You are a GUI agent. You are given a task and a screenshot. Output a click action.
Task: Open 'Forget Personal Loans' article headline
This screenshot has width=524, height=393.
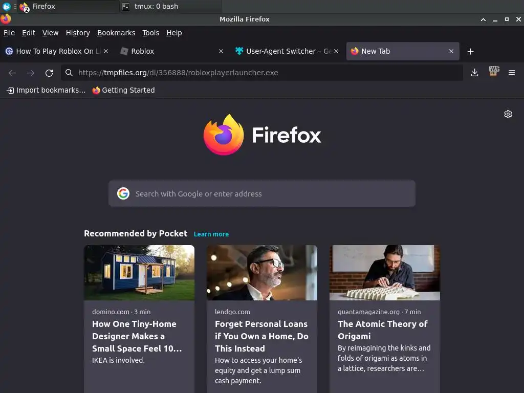click(261, 336)
